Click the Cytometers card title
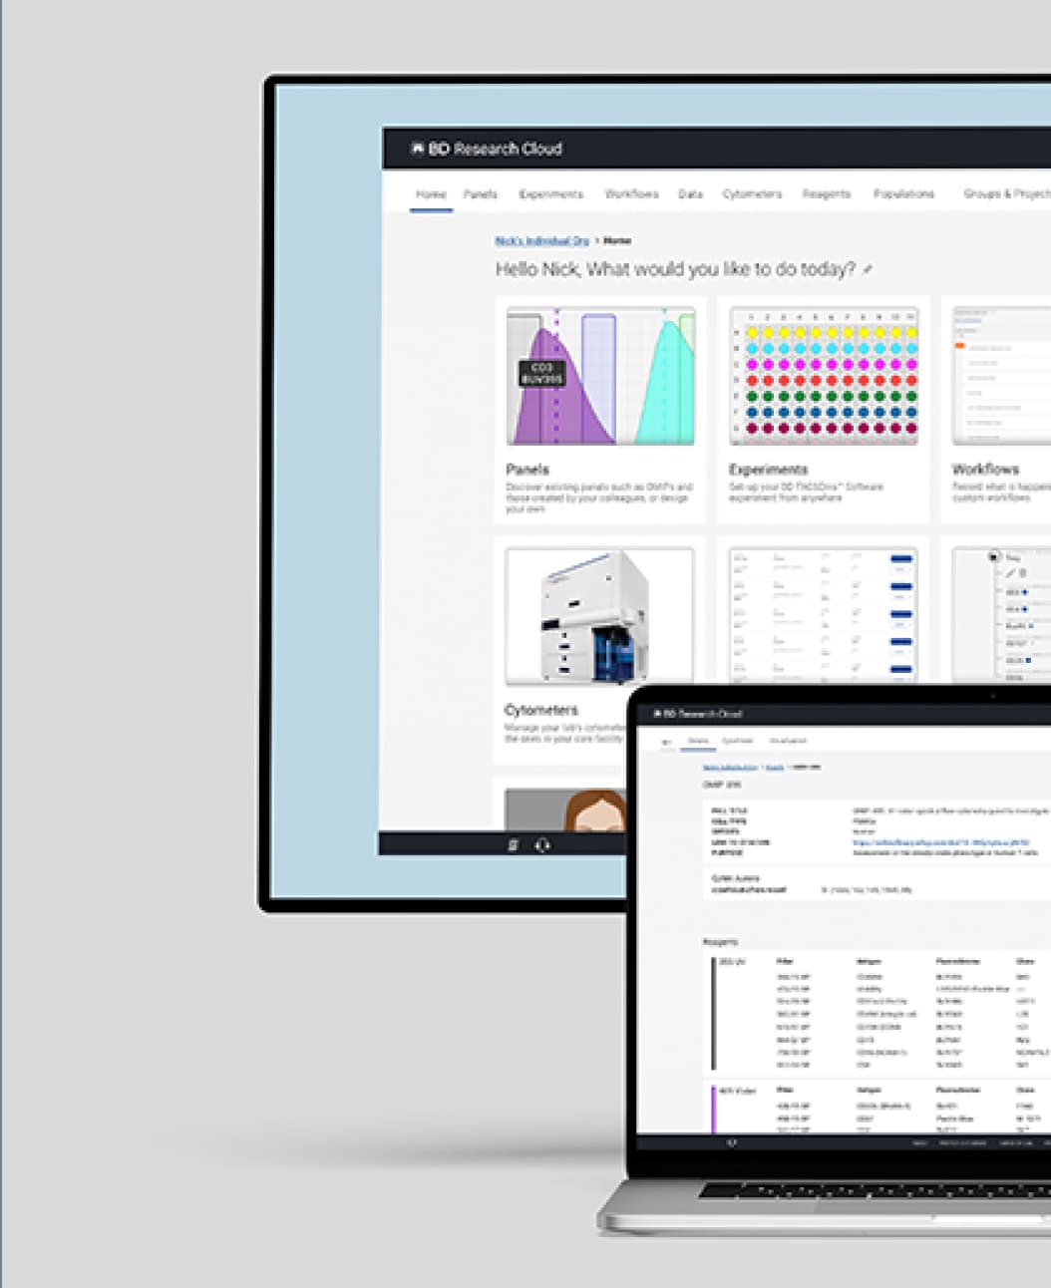Image resolution: width=1051 pixels, height=1288 pixels. pyautogui.click(x=540, y=710)
